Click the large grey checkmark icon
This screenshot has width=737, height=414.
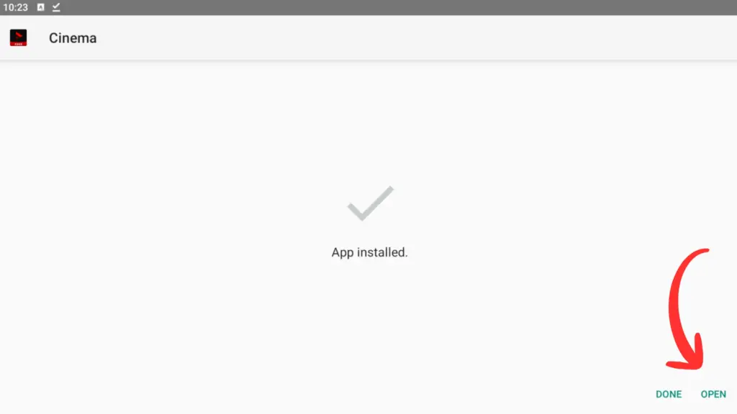coord(371,203)
